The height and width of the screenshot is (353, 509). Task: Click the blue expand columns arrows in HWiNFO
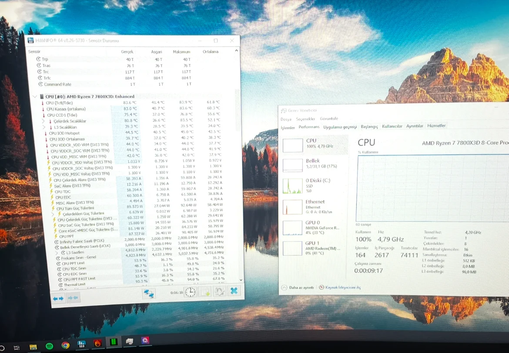pyautogui.click(x=58, y=299)
